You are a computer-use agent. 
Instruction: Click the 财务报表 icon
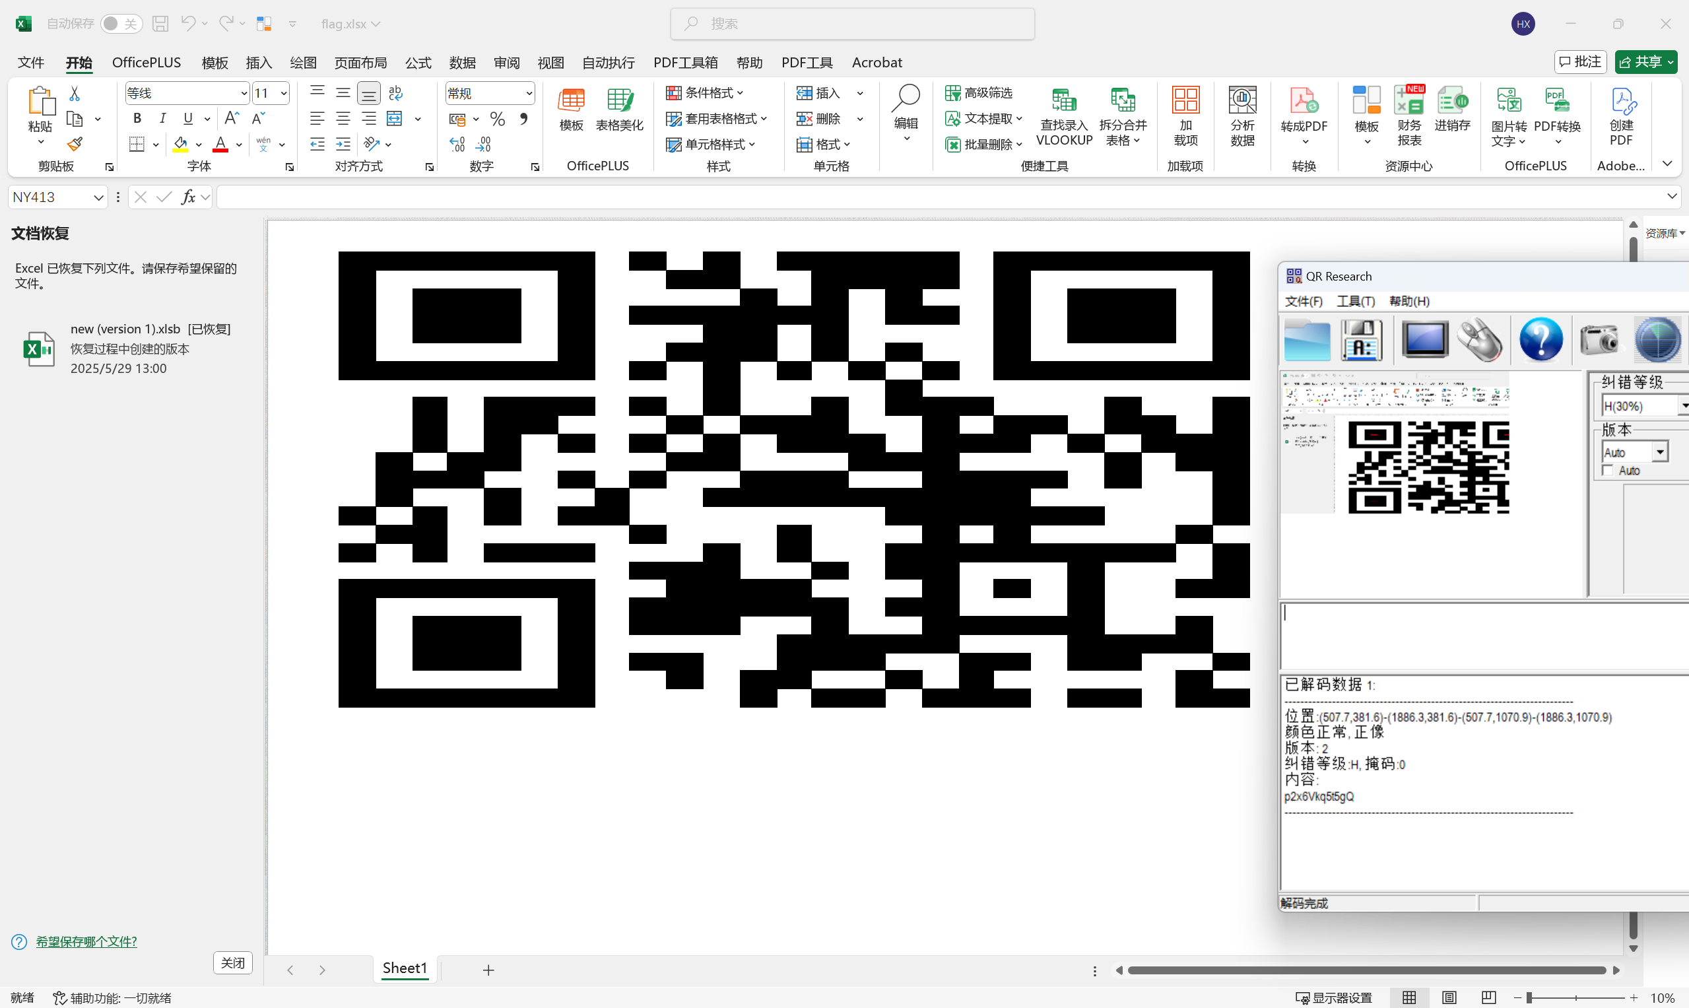[x=1409, y=117]
